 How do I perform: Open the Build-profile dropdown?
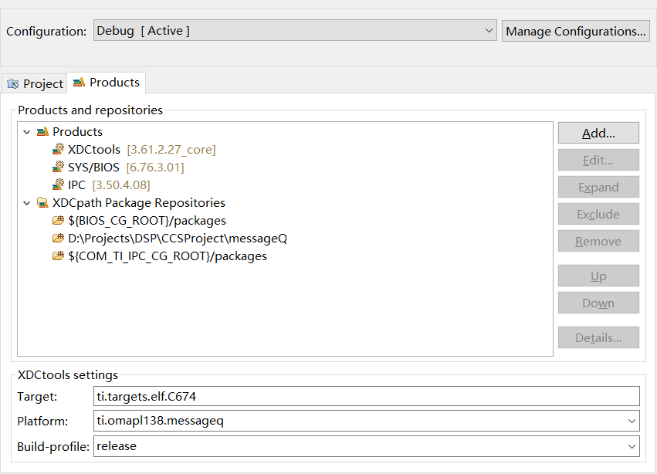point(632,446)
